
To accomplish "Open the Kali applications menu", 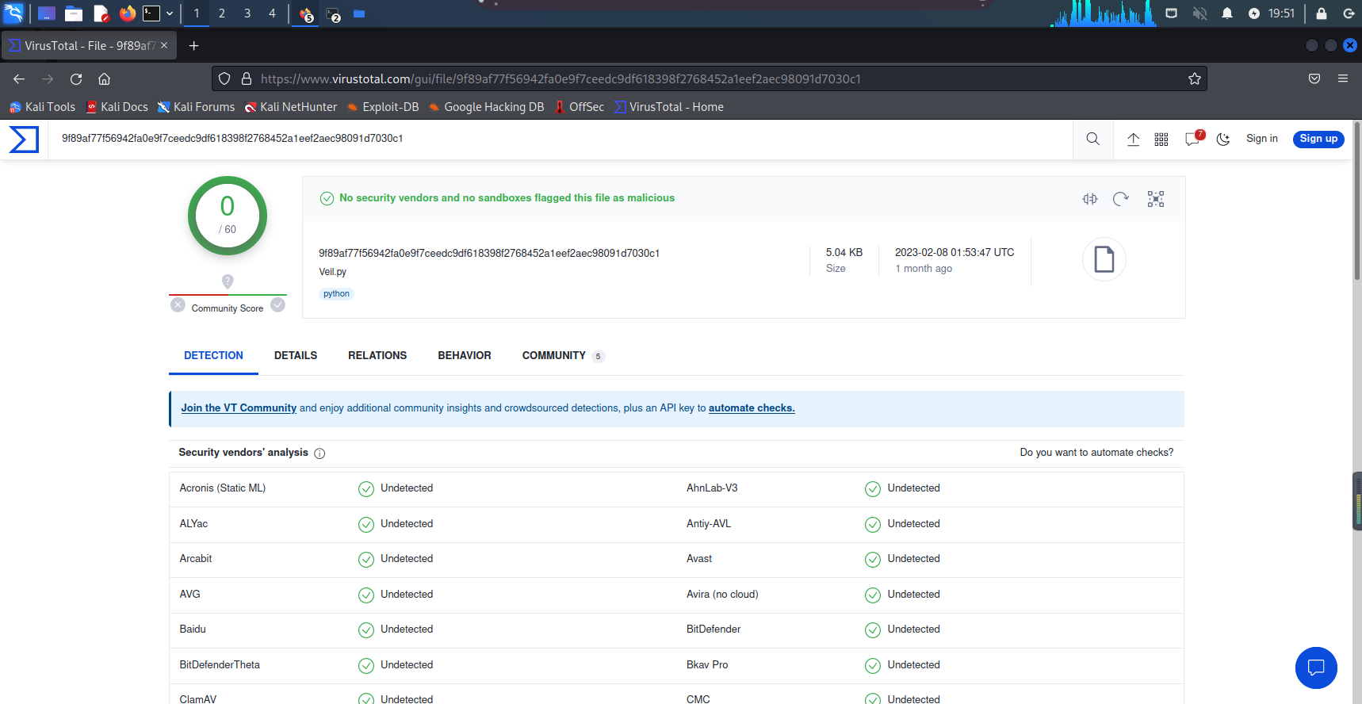I will (13, 13).
